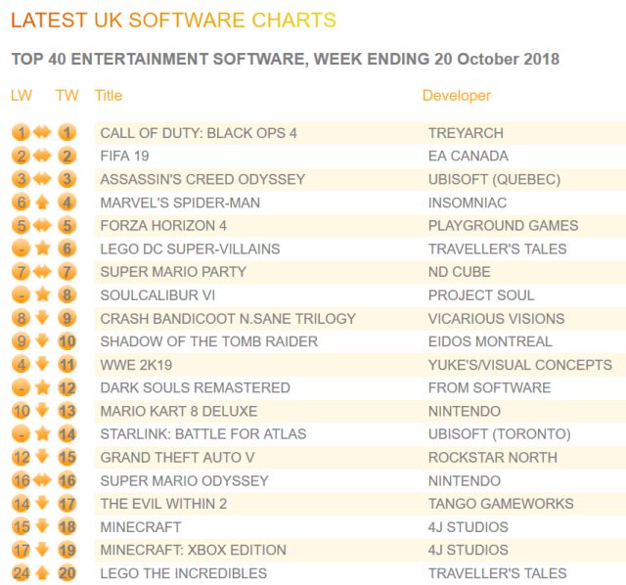Click the up arrow beside LEGO The Incredibles
626x585 pixels.
pos(43,573)
